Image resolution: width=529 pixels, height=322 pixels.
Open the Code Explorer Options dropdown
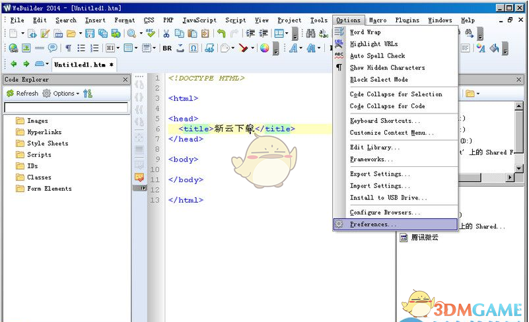[x=61, y=94]
